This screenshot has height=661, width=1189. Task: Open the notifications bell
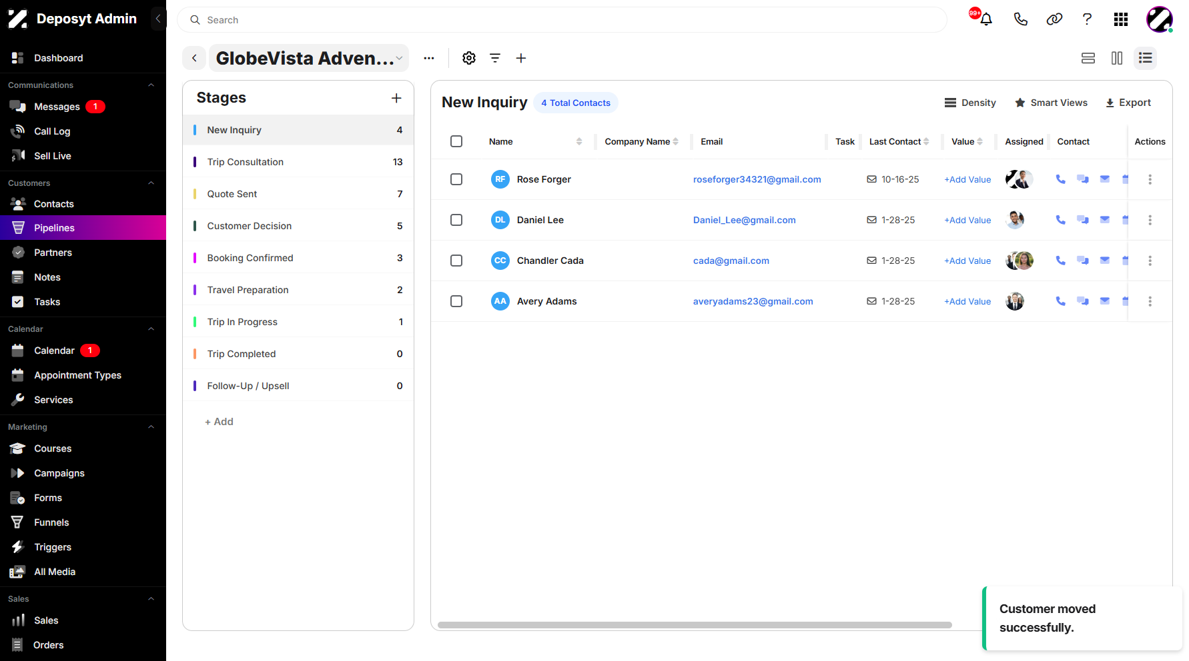click(x=985, y=19)
